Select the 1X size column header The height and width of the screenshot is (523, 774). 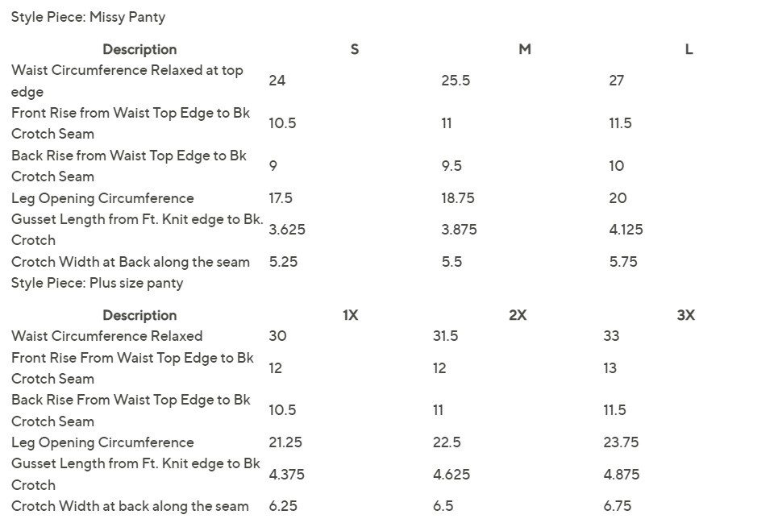tap(351, 315)
